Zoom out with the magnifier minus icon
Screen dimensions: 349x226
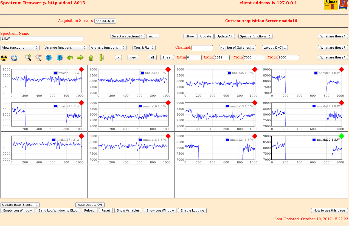[x=38, y=57]
